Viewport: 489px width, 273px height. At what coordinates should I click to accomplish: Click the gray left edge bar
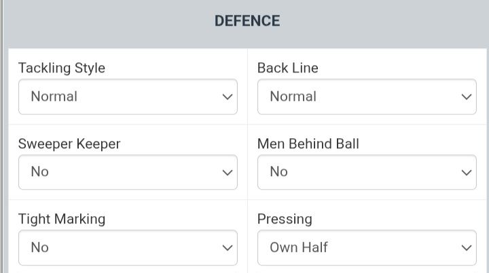click(2, 135)
